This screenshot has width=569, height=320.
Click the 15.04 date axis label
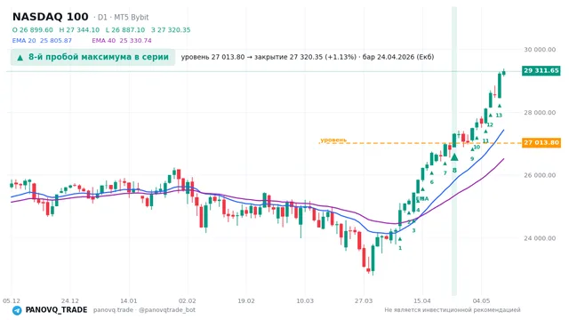422,300
